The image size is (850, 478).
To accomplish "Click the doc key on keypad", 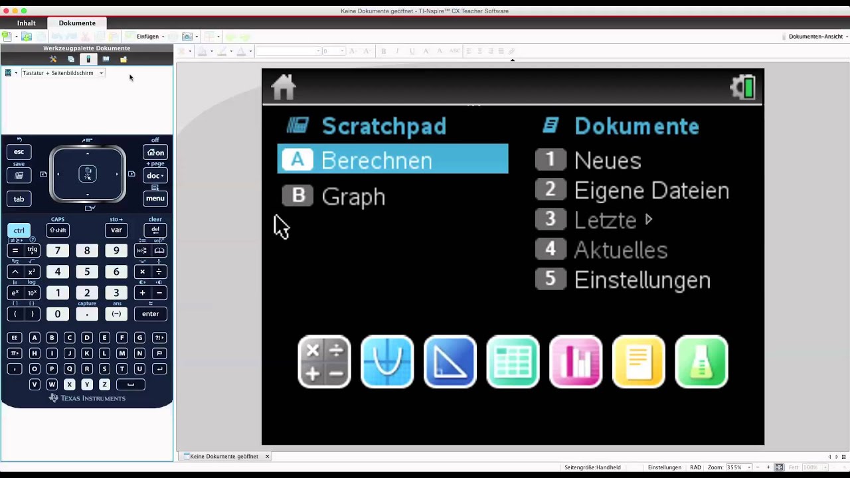I will (x=155, y=175).
